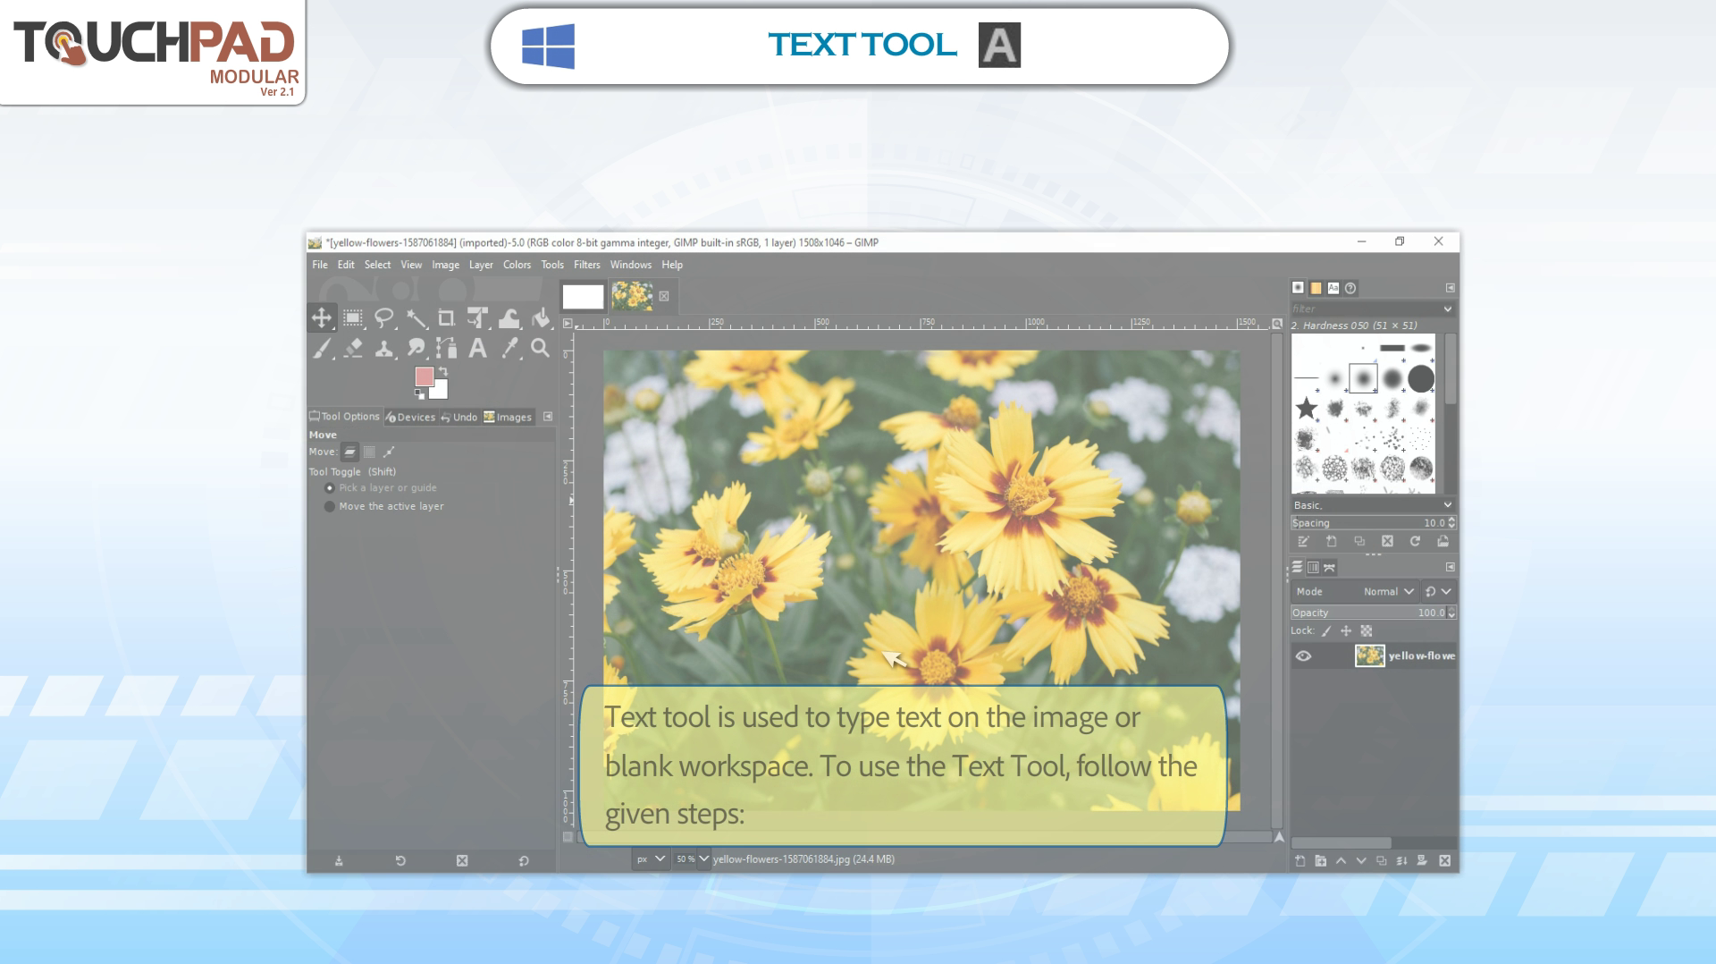Select the Text tool in the toolbox
This screenshot has height=964, width=1716.
click(478, 349)
